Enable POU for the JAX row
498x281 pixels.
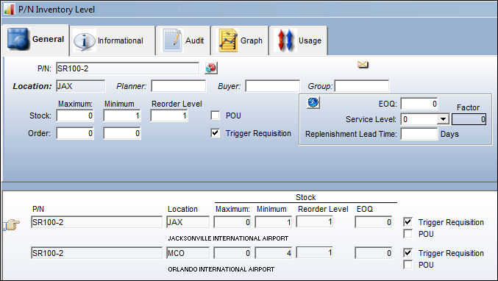pyautogui.click(x=408, y=234)
